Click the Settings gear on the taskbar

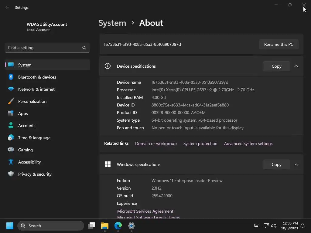[x=131, y=226]
